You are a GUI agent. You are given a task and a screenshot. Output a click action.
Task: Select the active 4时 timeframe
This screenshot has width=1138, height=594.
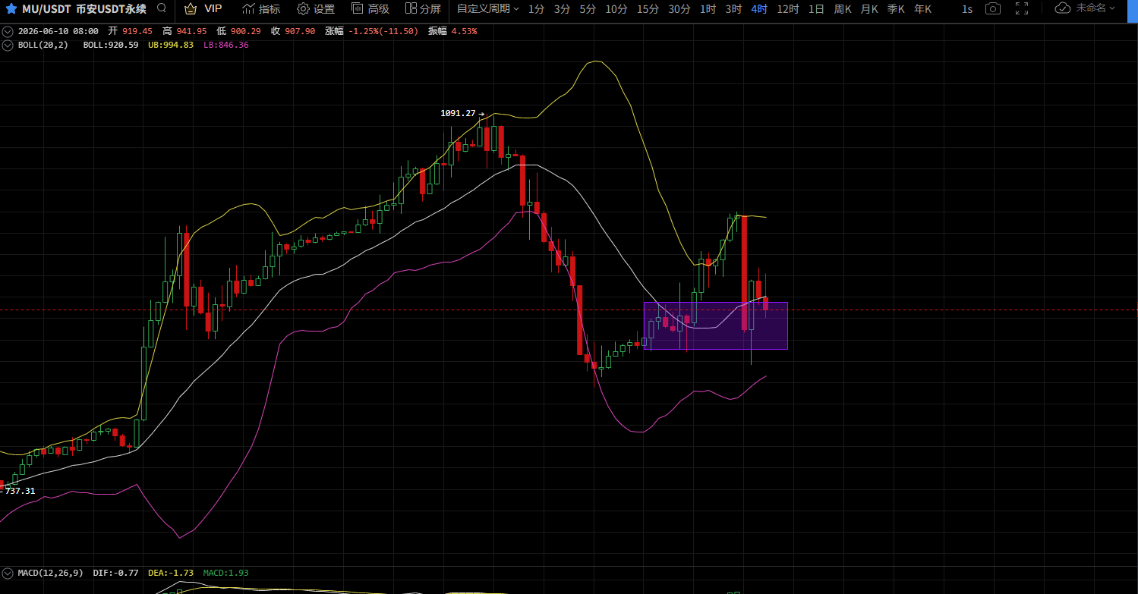click(x=759, y=8)
